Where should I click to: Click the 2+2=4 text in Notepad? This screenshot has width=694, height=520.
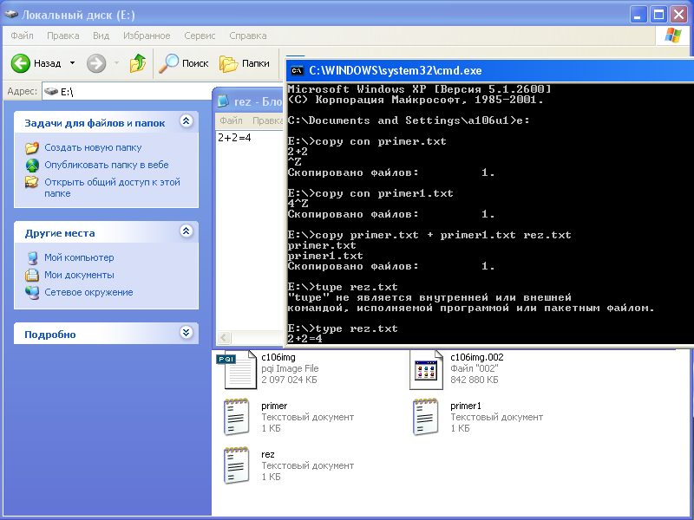click(234, 138)
